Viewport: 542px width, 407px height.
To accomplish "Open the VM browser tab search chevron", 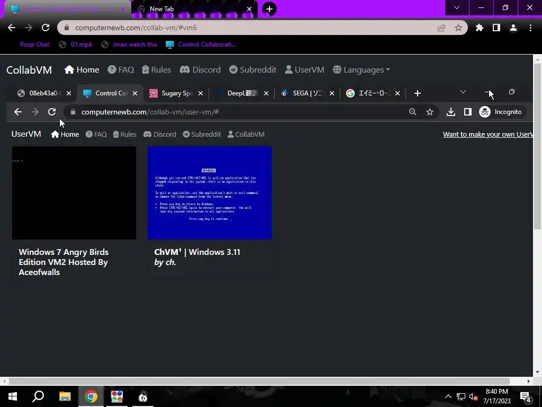I will click(463, 92).
